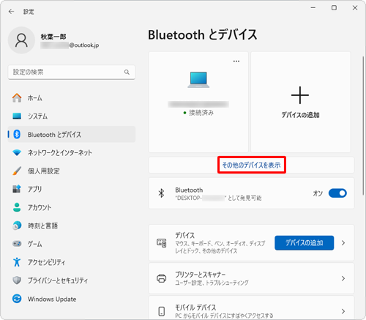Open 時刻と言語 settings
Screen dimensions: 366x320
(x=72, y=226)
